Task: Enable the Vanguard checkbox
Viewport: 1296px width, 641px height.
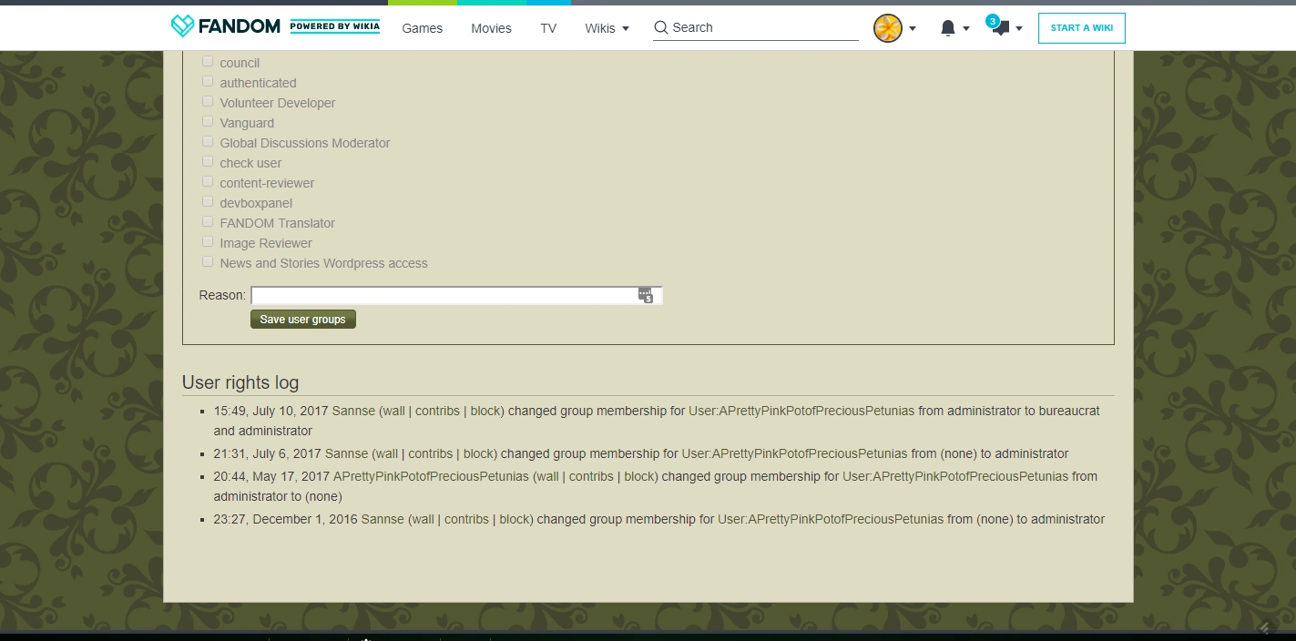Action: coord(208,122)
